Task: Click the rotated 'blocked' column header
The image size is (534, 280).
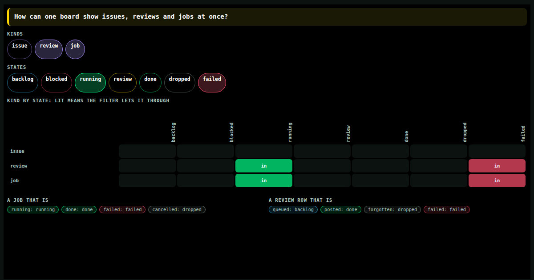Action: [232, 132]
